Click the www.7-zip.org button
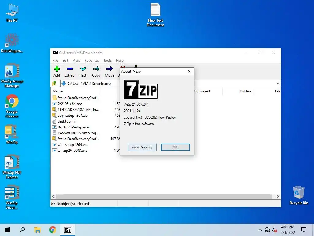This screenshot has height=236, width=314. [x=142, y=147]
